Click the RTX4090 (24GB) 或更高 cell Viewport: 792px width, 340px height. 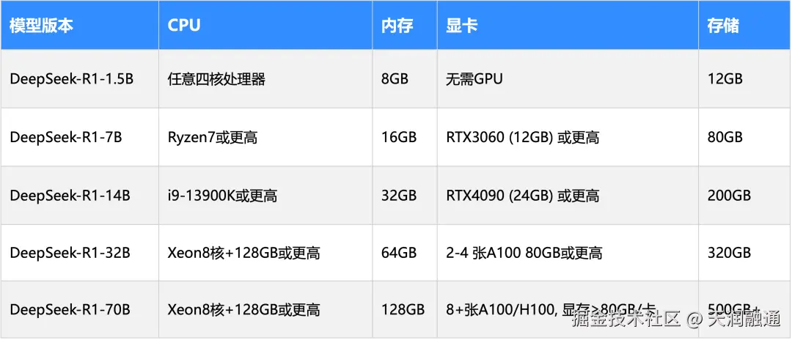tap(568, 195)
